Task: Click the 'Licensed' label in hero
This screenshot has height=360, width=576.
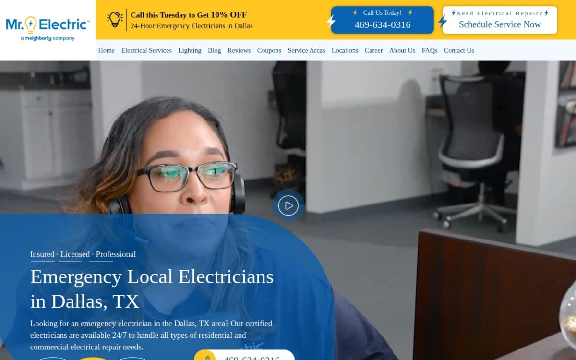Action: tap(75, 254)
